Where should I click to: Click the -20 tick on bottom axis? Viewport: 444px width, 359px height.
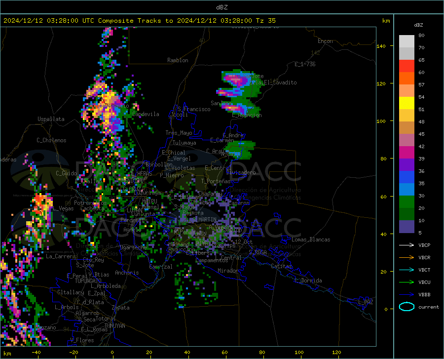[74, 352]
